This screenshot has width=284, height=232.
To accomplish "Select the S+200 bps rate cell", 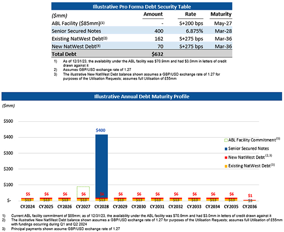I will pos(191,23).
